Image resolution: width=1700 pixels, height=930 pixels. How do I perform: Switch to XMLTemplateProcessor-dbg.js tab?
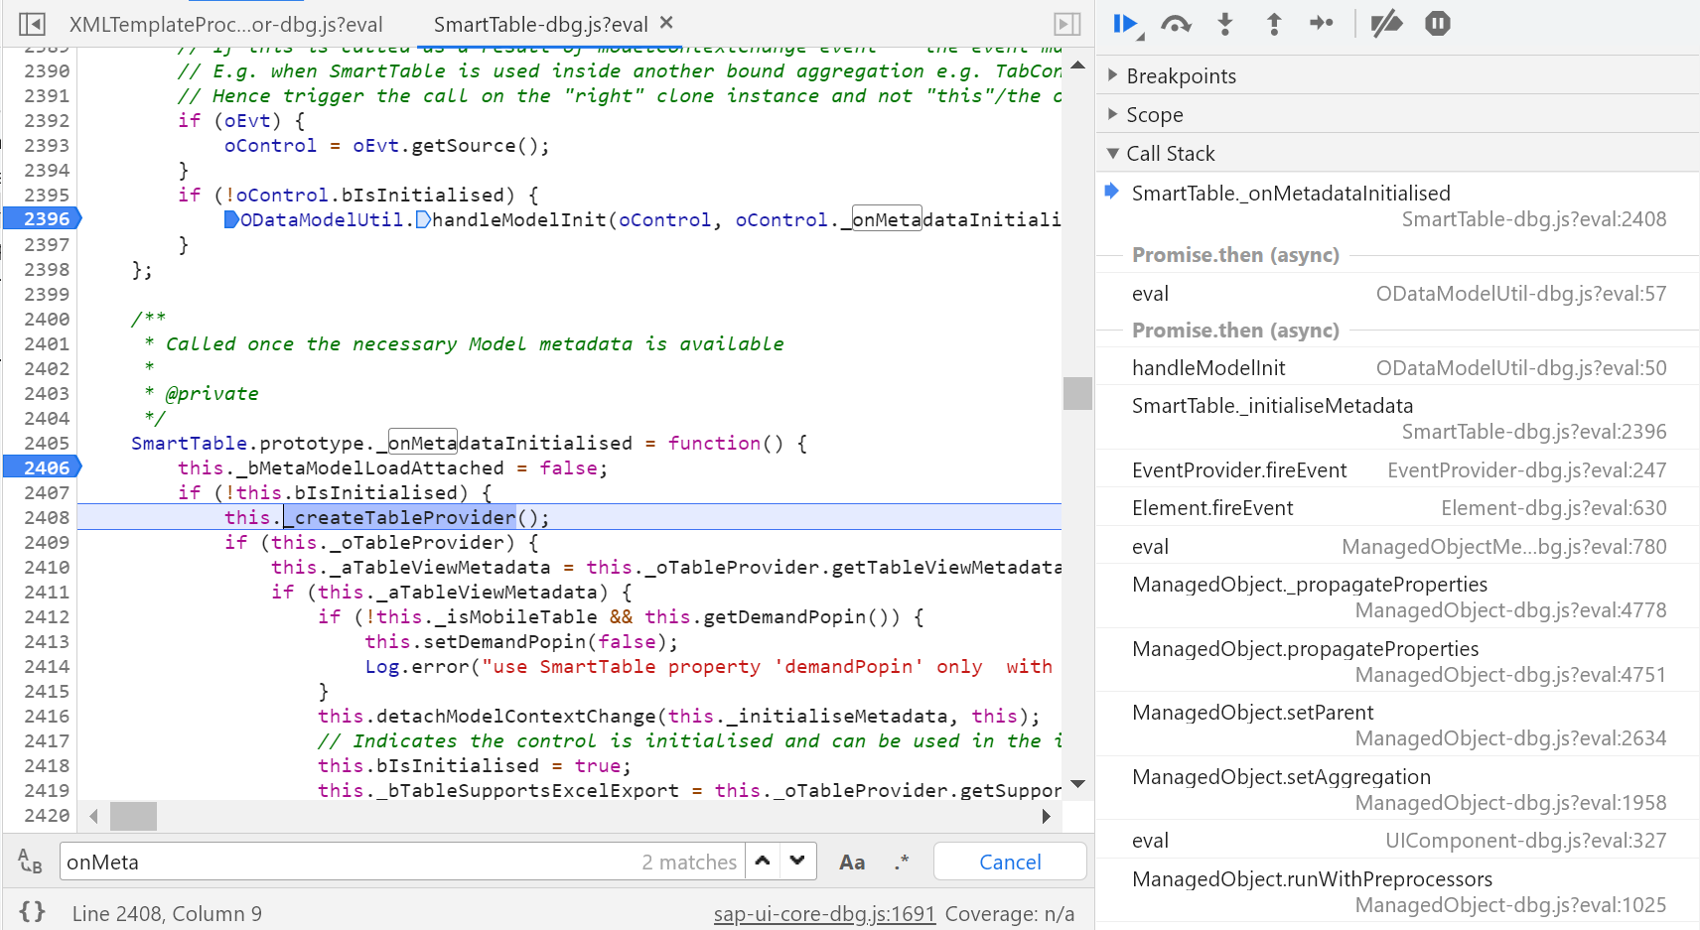225,25
